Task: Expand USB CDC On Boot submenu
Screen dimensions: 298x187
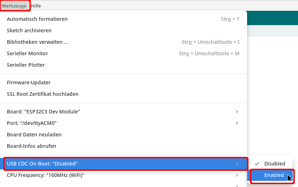Action: 42,164
